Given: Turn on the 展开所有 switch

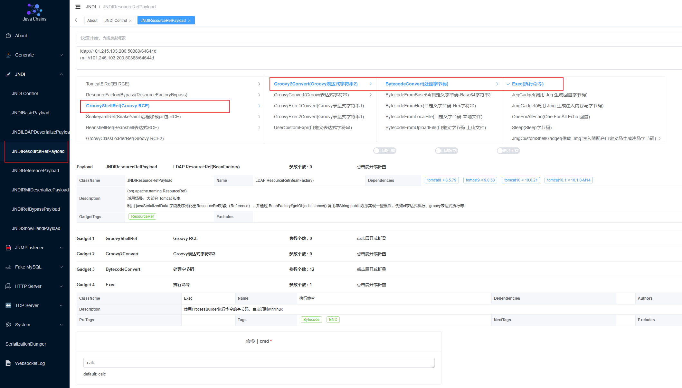Looking at the screenshot, I should pos(508,151).
